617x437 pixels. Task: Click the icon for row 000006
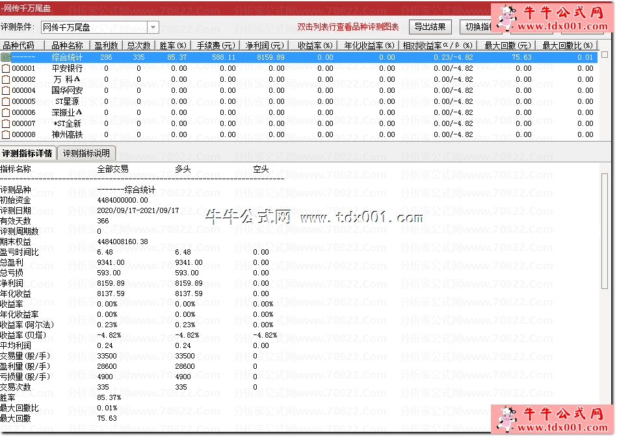click(5, 112)
